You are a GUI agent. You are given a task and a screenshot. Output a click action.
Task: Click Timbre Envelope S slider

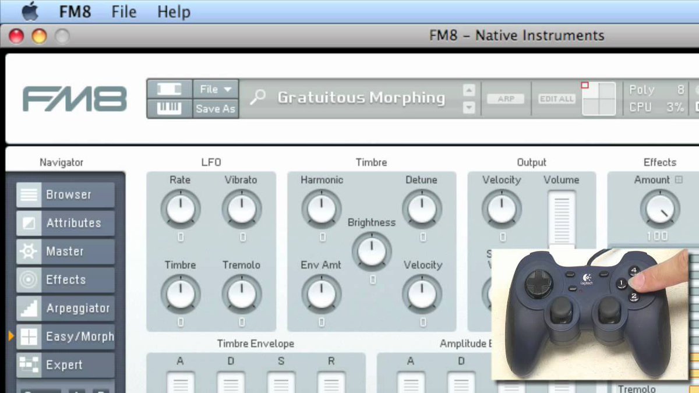point(281,382)
